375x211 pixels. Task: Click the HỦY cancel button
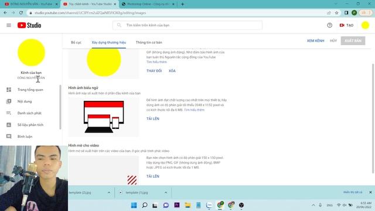click(333, 40)
